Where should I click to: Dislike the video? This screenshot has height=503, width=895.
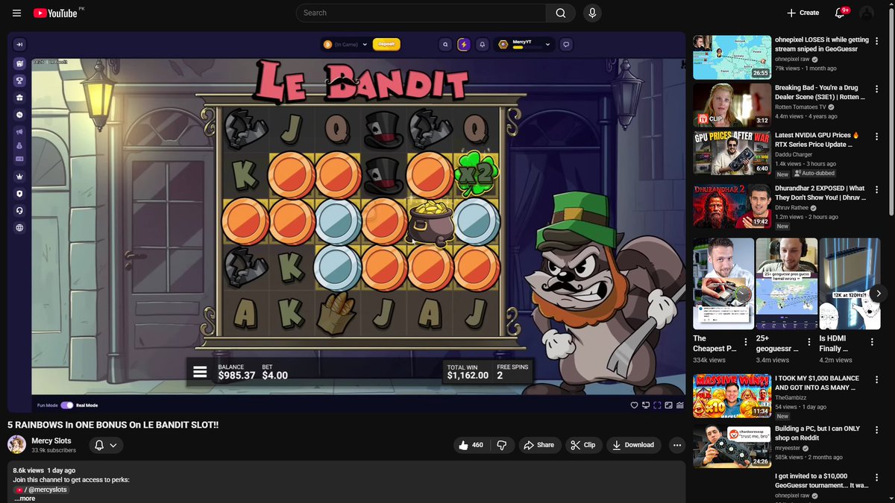click(x=502, y=445)
